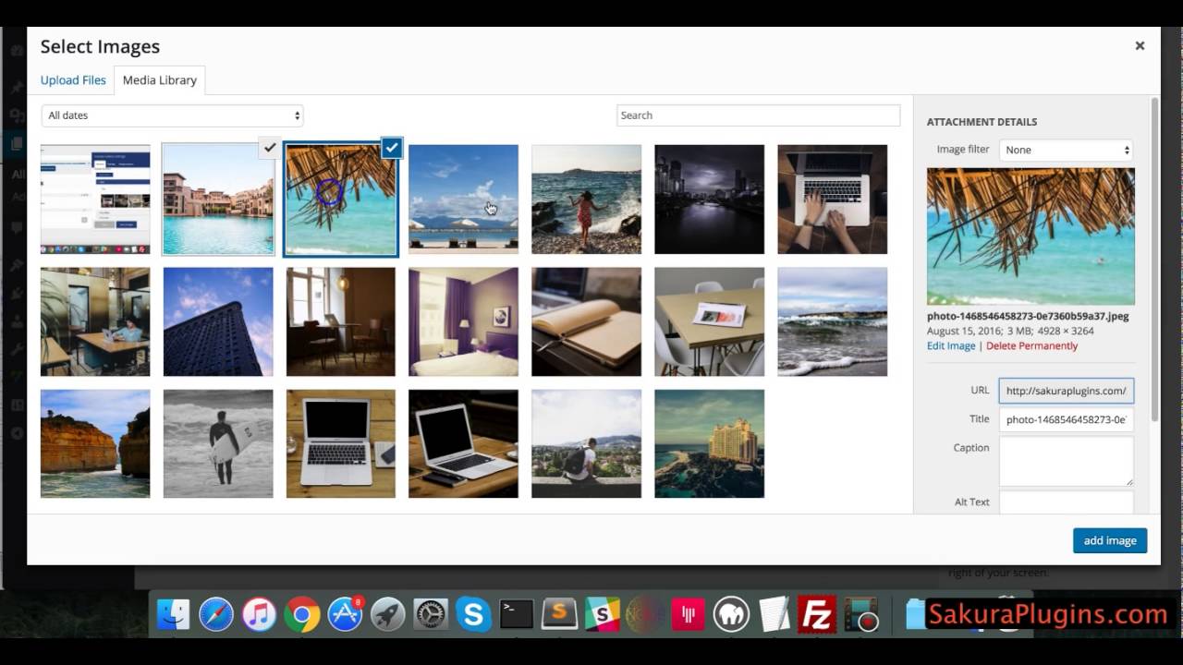Open Finder from the dock
The width and height of the screenshot is (1183, 665).
pyautogui.click(x=173, y=614)
